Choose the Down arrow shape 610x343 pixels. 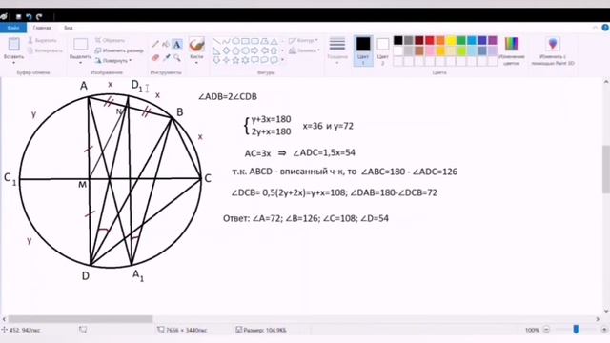click(216, 60)
